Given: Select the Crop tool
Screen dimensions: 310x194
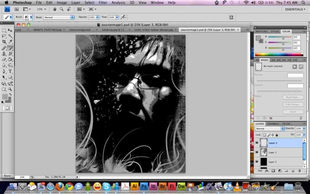Looking at the screenshot, I should click(x=4, y=41).
